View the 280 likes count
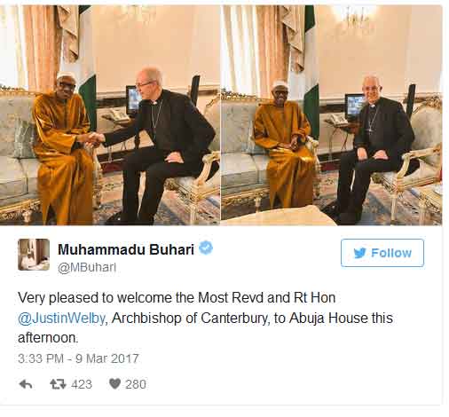449x417 pixels. point(136,384)
